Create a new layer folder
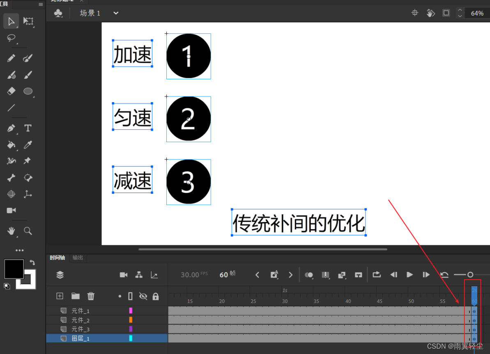The height and width of the screenshot is (354, 490). click(75, 296)
